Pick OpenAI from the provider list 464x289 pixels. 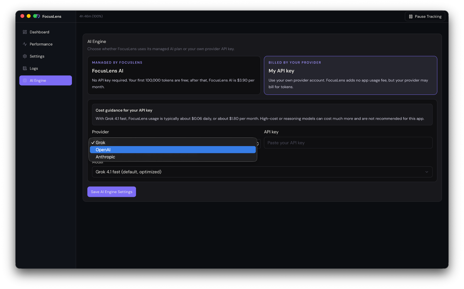pyautogui.click(x=173, y=150)
